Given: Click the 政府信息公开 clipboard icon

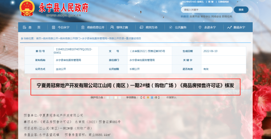Looking at the screenshot, I should [83, 27].
